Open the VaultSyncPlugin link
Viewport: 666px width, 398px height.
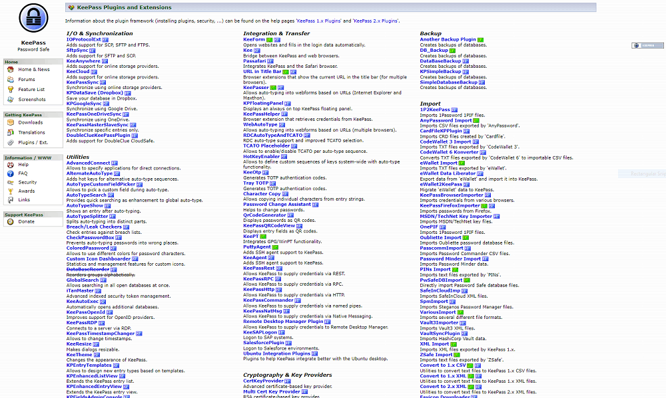pyautogui.click(x=440, y=333)
